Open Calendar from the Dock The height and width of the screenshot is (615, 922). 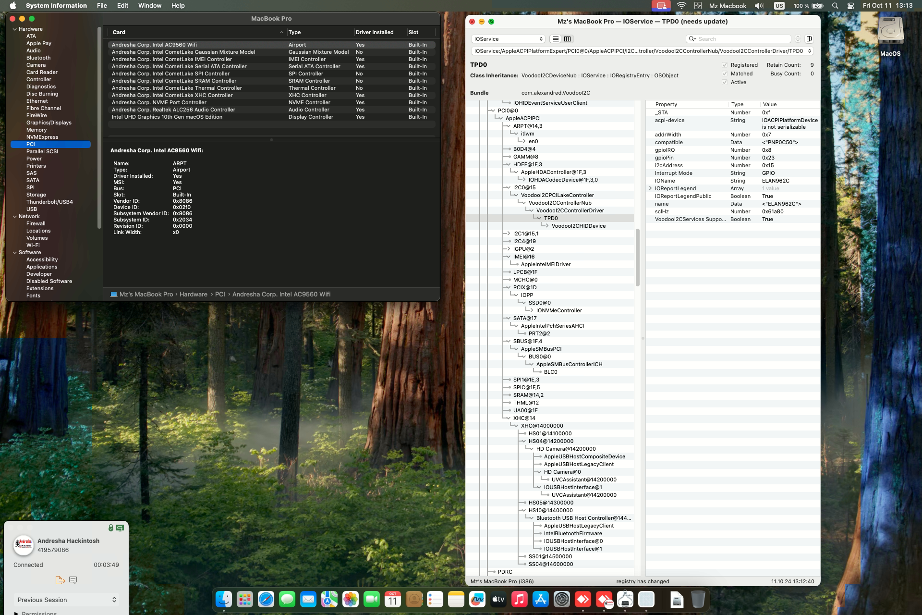tap(393, 599)
